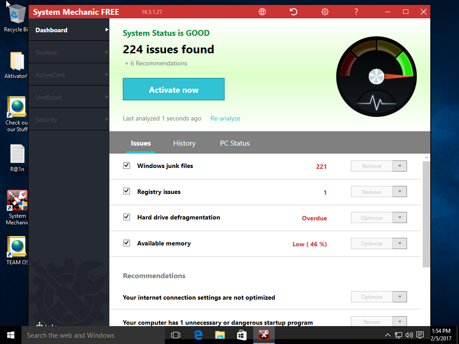The height and width of the screenshot is (344, 459).
Task: Click the Search the web and Windows box
Action: [93, 335]
